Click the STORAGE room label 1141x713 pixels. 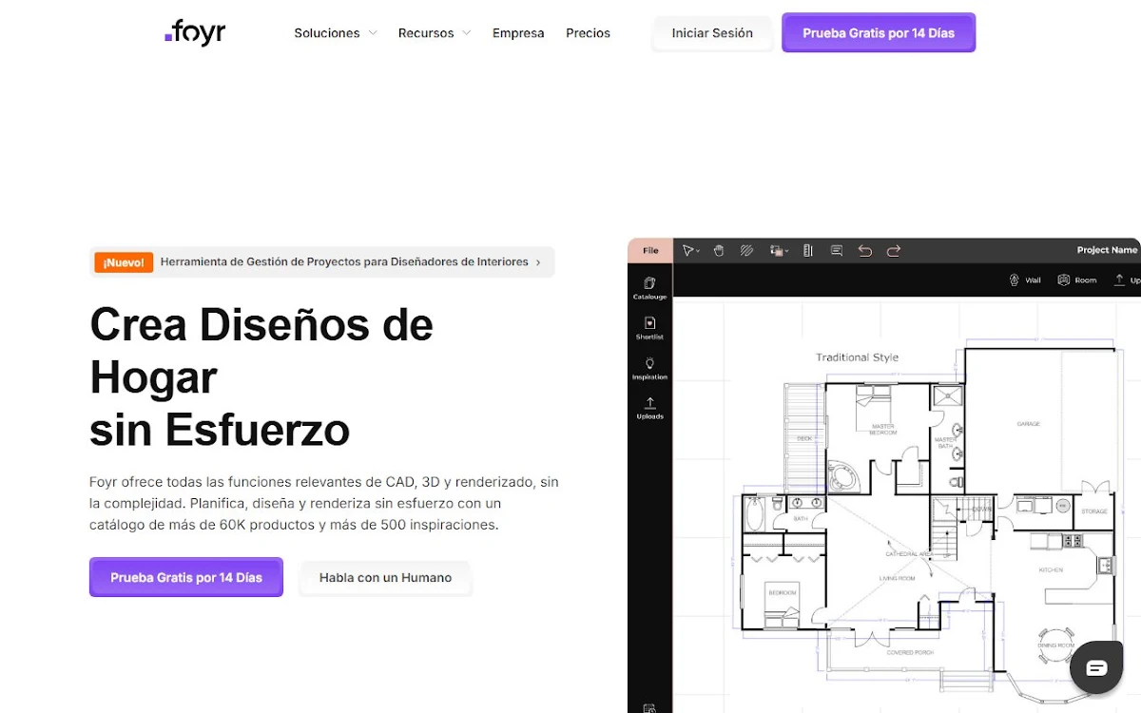(x=1094, y=511)
